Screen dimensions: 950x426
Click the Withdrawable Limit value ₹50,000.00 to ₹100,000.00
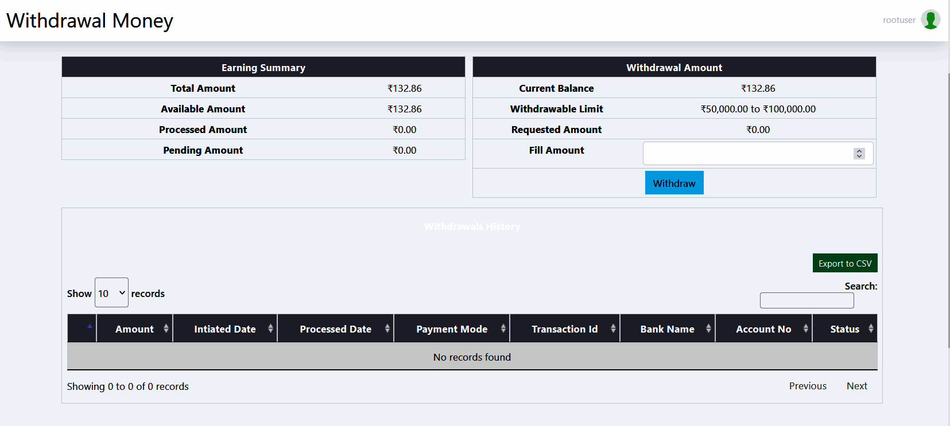point(758,109)
